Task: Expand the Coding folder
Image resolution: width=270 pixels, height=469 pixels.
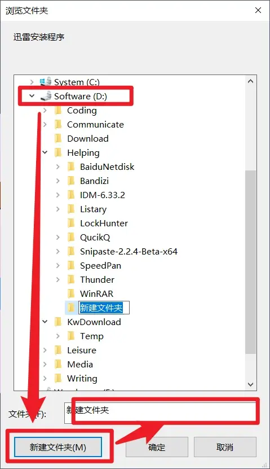Action: click(45, 111)
